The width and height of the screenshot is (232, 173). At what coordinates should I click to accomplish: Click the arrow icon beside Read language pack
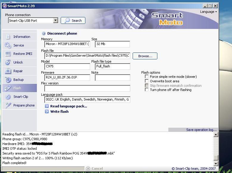tap(47, 106)
